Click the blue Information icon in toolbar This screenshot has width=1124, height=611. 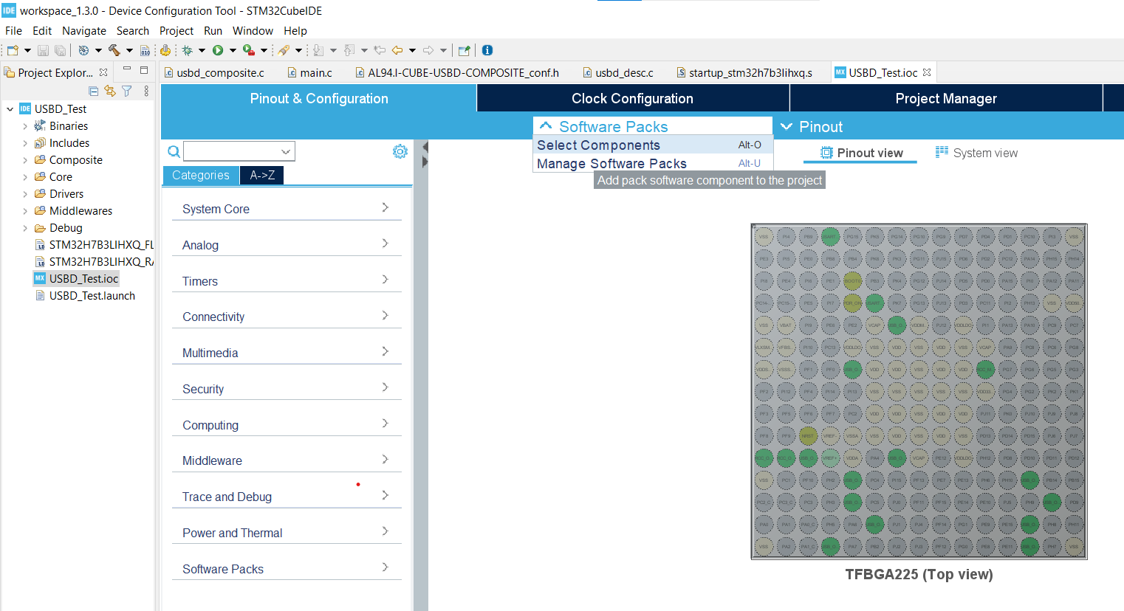coord(487,50)
